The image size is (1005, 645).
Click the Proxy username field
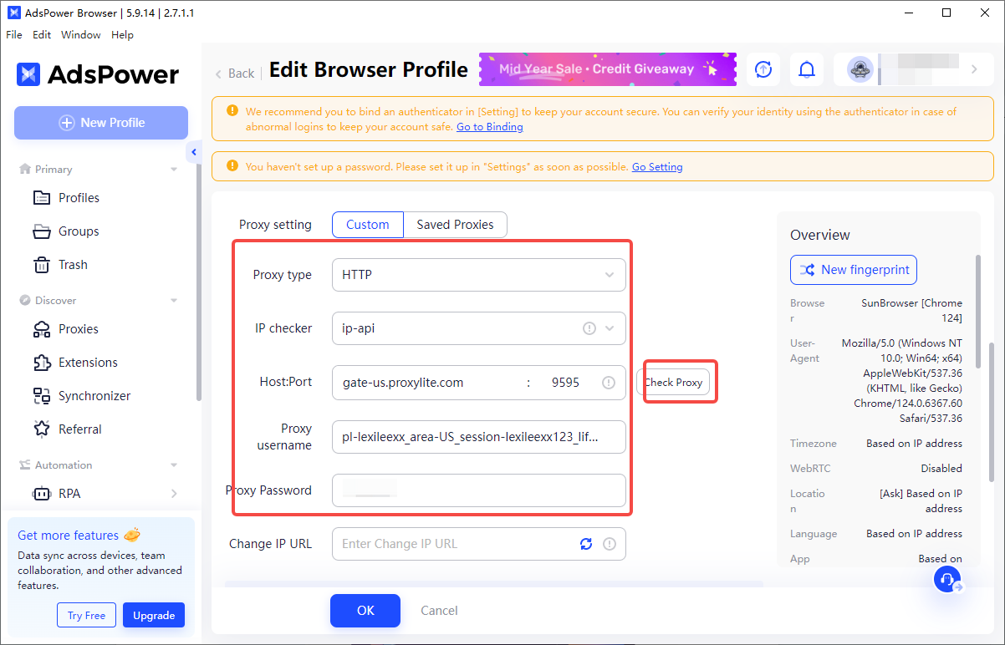(479, 437)
